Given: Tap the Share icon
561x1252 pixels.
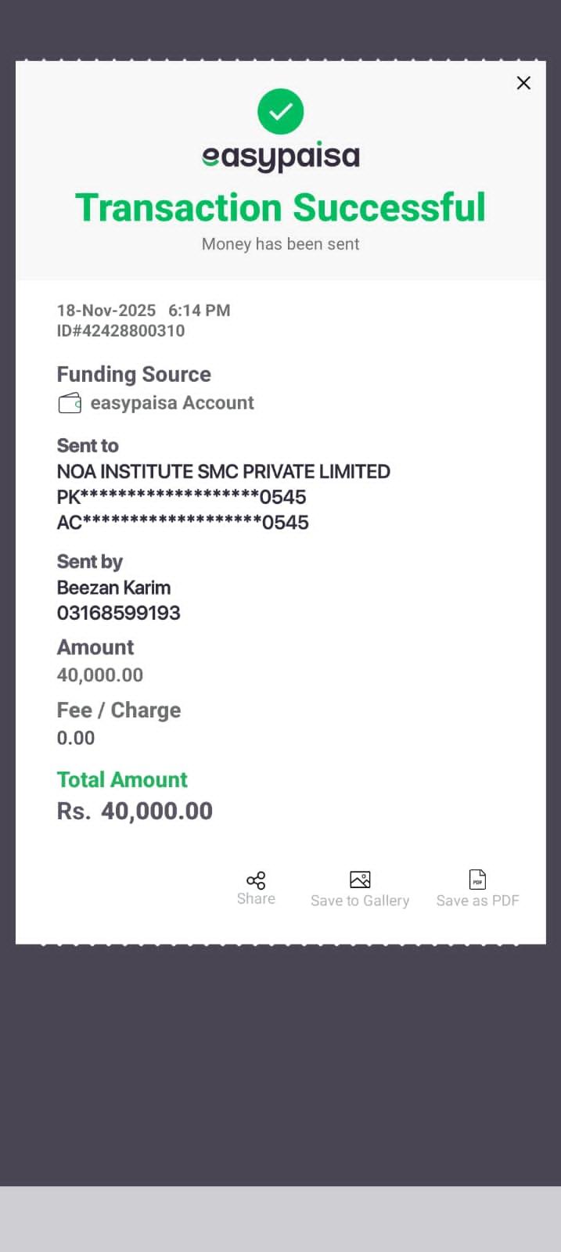Looking at the screenshot, I should click(x=256, y=880).
